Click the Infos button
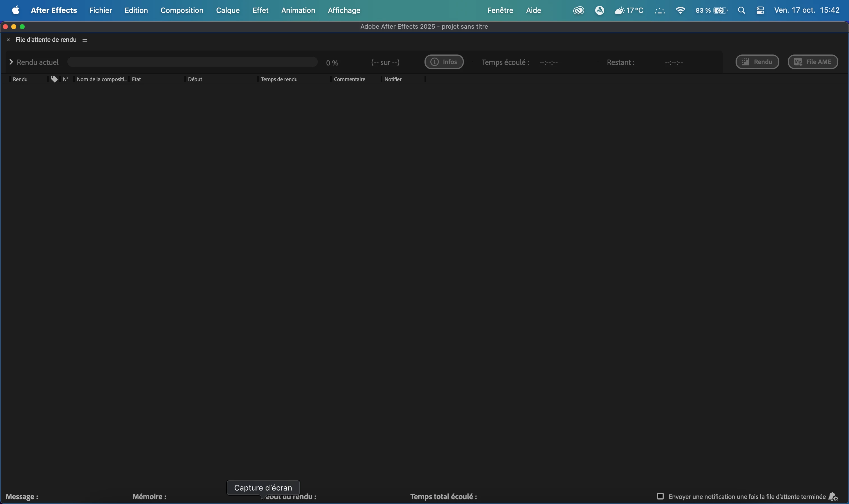The width and height of the screenshot is (849, 504). 444,62
